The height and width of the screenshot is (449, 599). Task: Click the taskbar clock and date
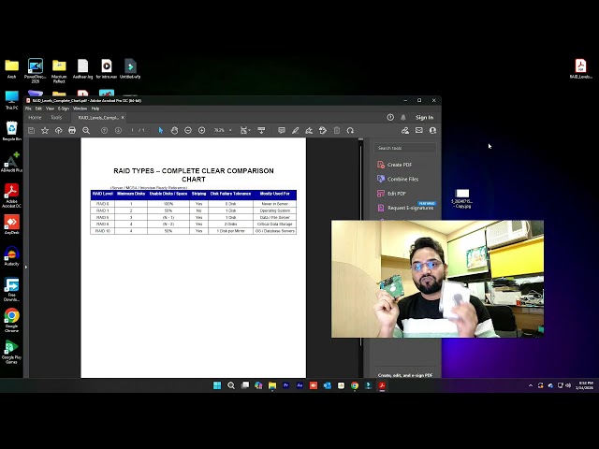tap(586, 385)
